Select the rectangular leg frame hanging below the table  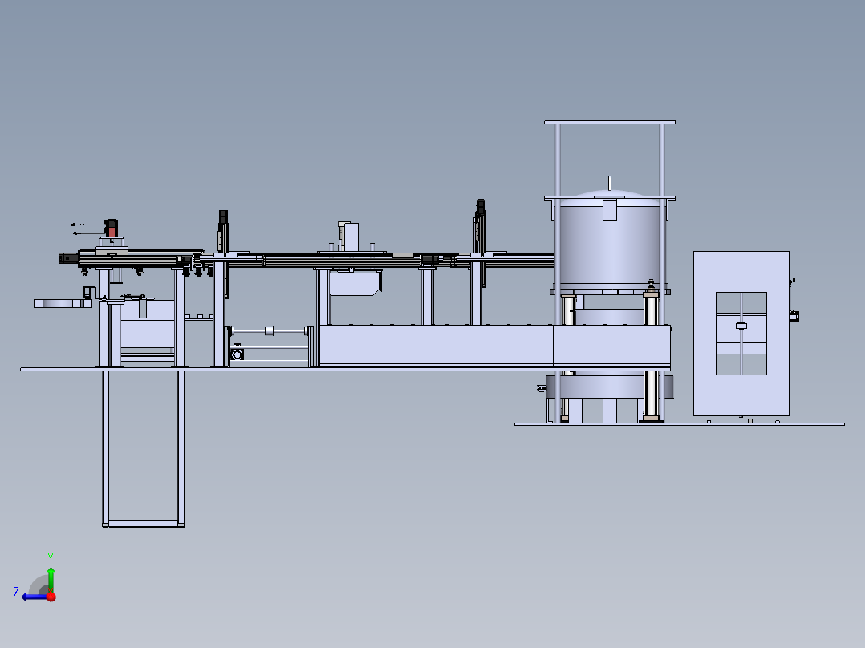pyautogui.click(x=143, y=449)
